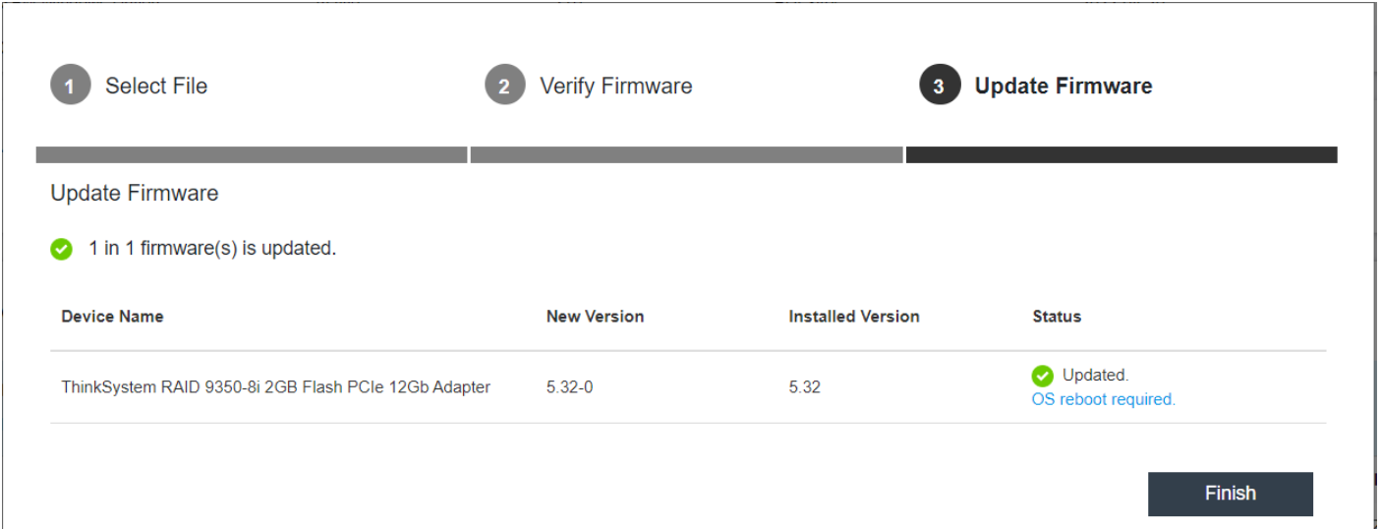
Task: Click the Installed Version column header
Action: click(x=854, y=317)
